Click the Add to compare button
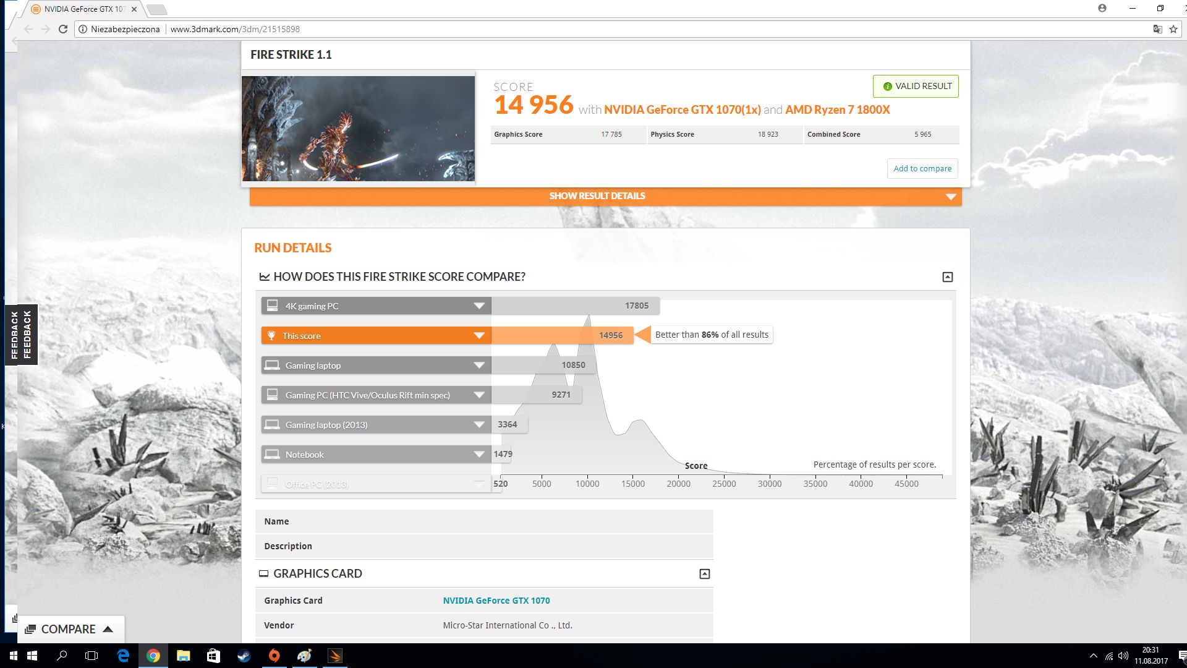The image size is (1187, 668). point(922,168)
